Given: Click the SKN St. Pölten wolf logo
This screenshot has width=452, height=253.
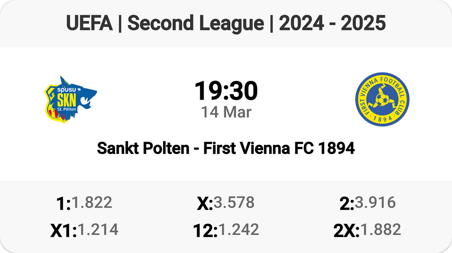Looking at the screenshot, I should coord(70,99).
